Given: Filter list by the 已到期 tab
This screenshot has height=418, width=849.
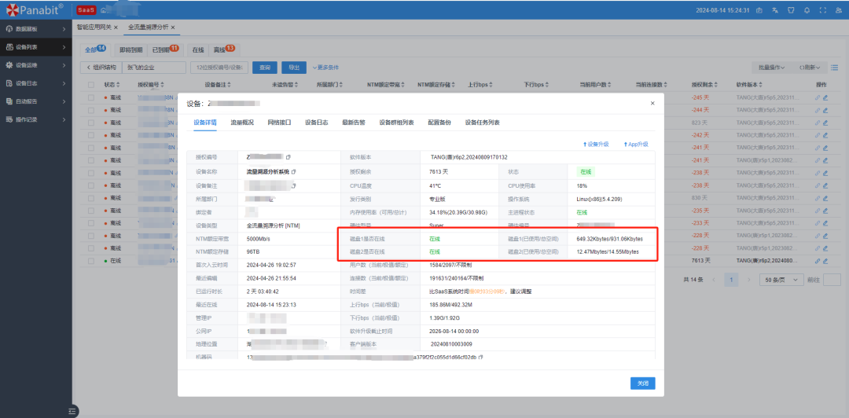Looking at the screenshot, I should click(x=165, y=49).
